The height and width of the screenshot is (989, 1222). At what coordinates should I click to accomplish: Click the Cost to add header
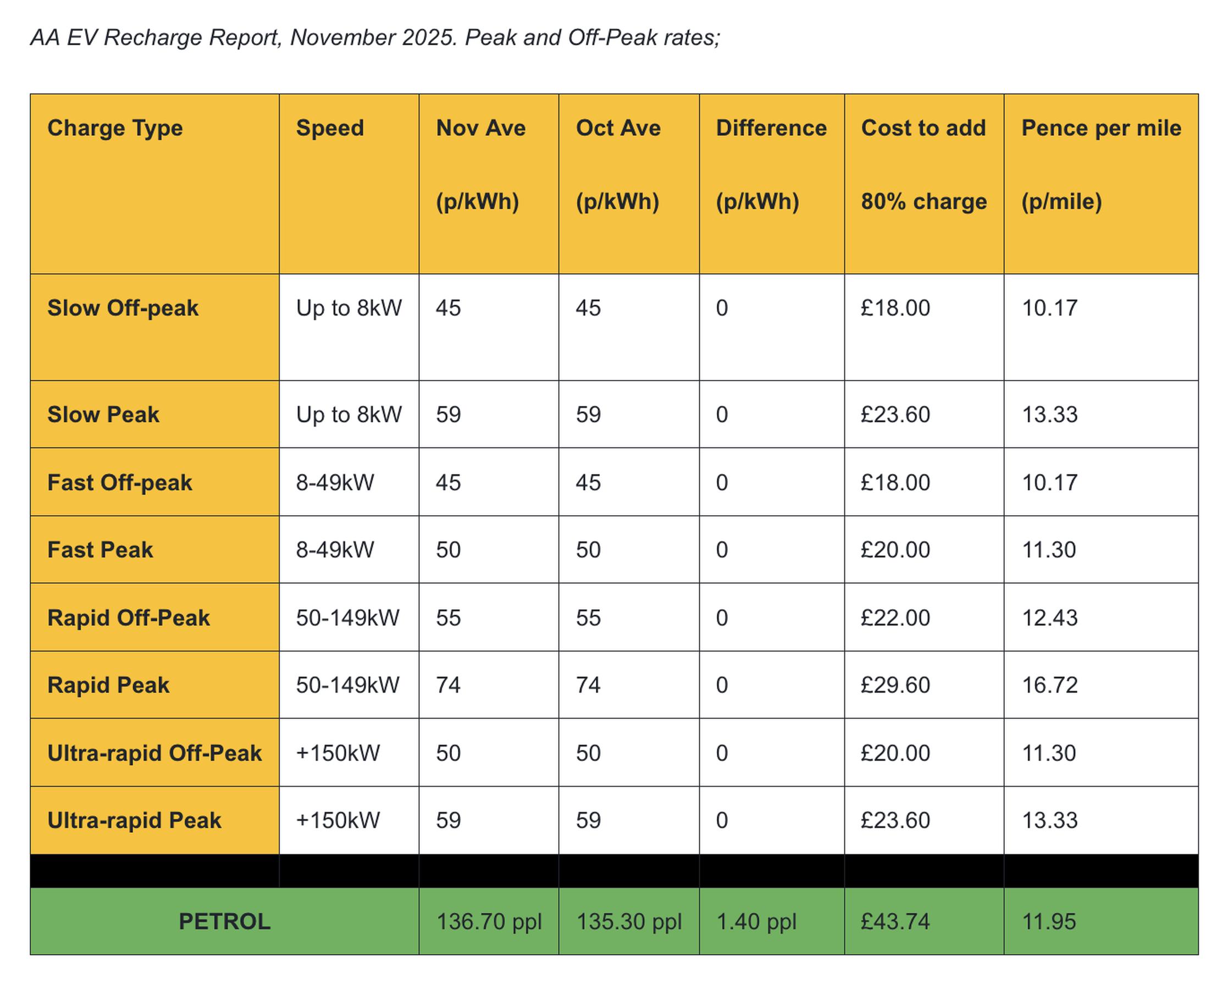922,128
